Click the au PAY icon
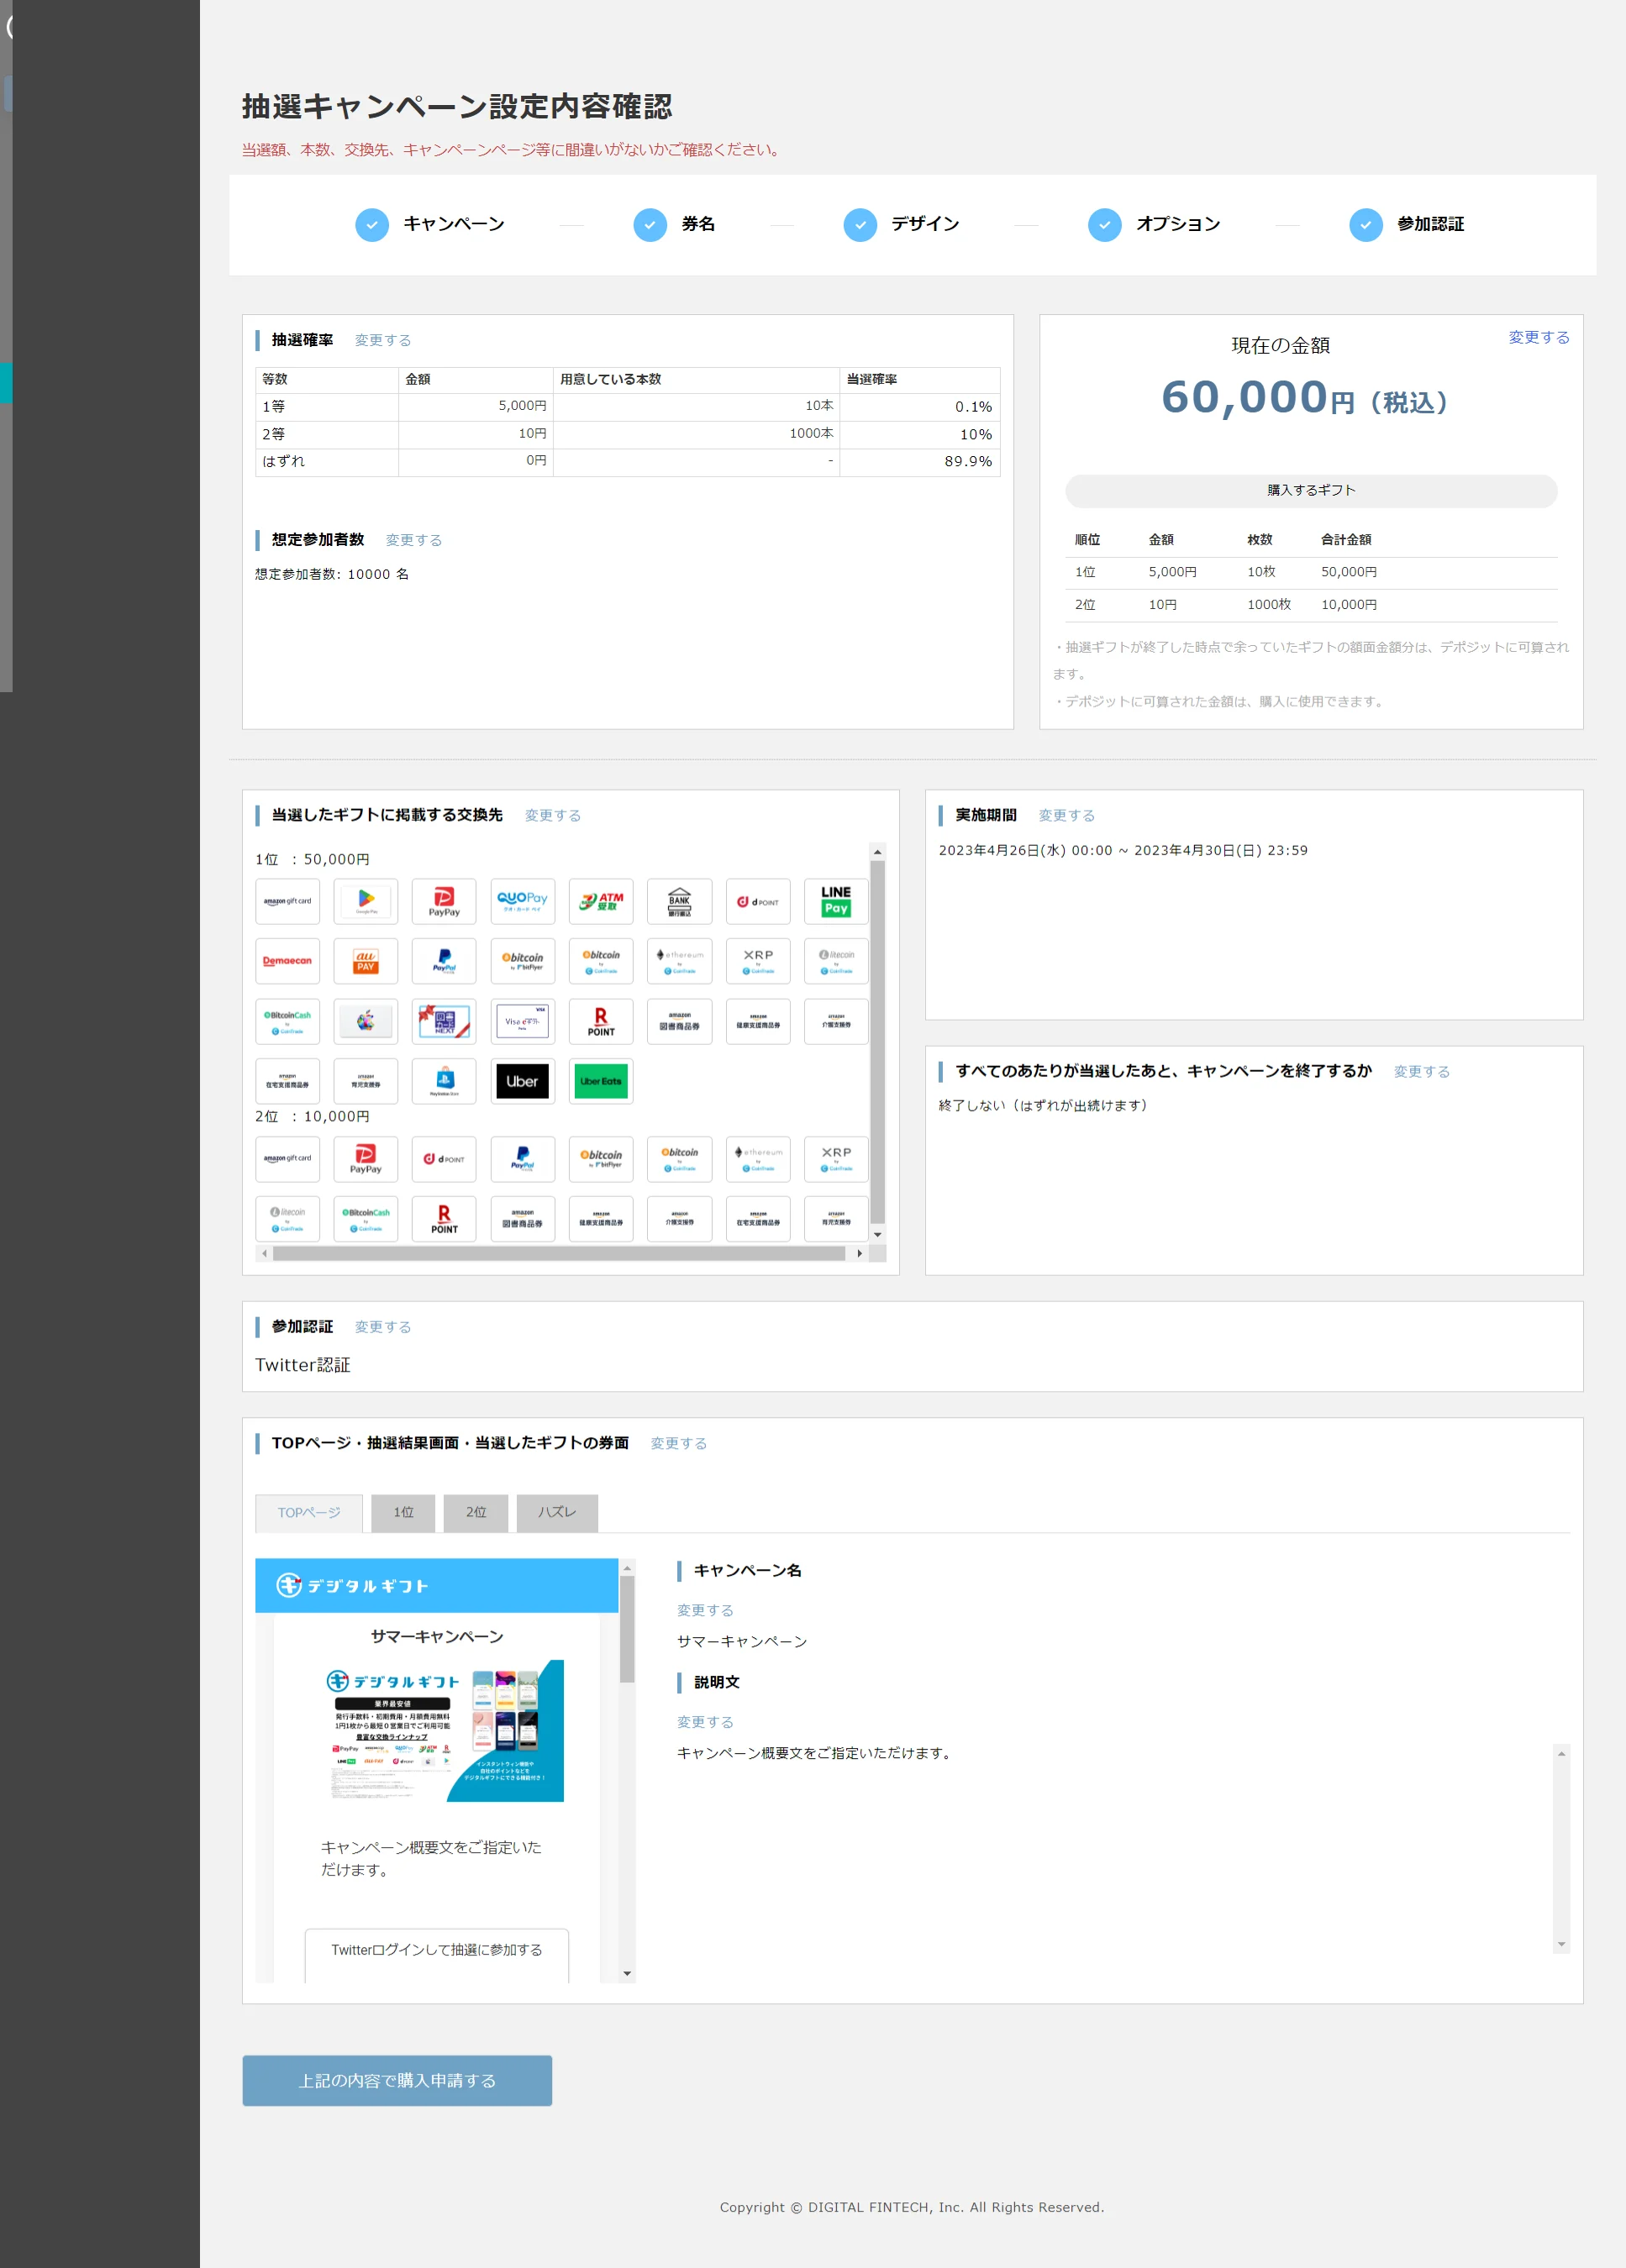 [366, 961]
